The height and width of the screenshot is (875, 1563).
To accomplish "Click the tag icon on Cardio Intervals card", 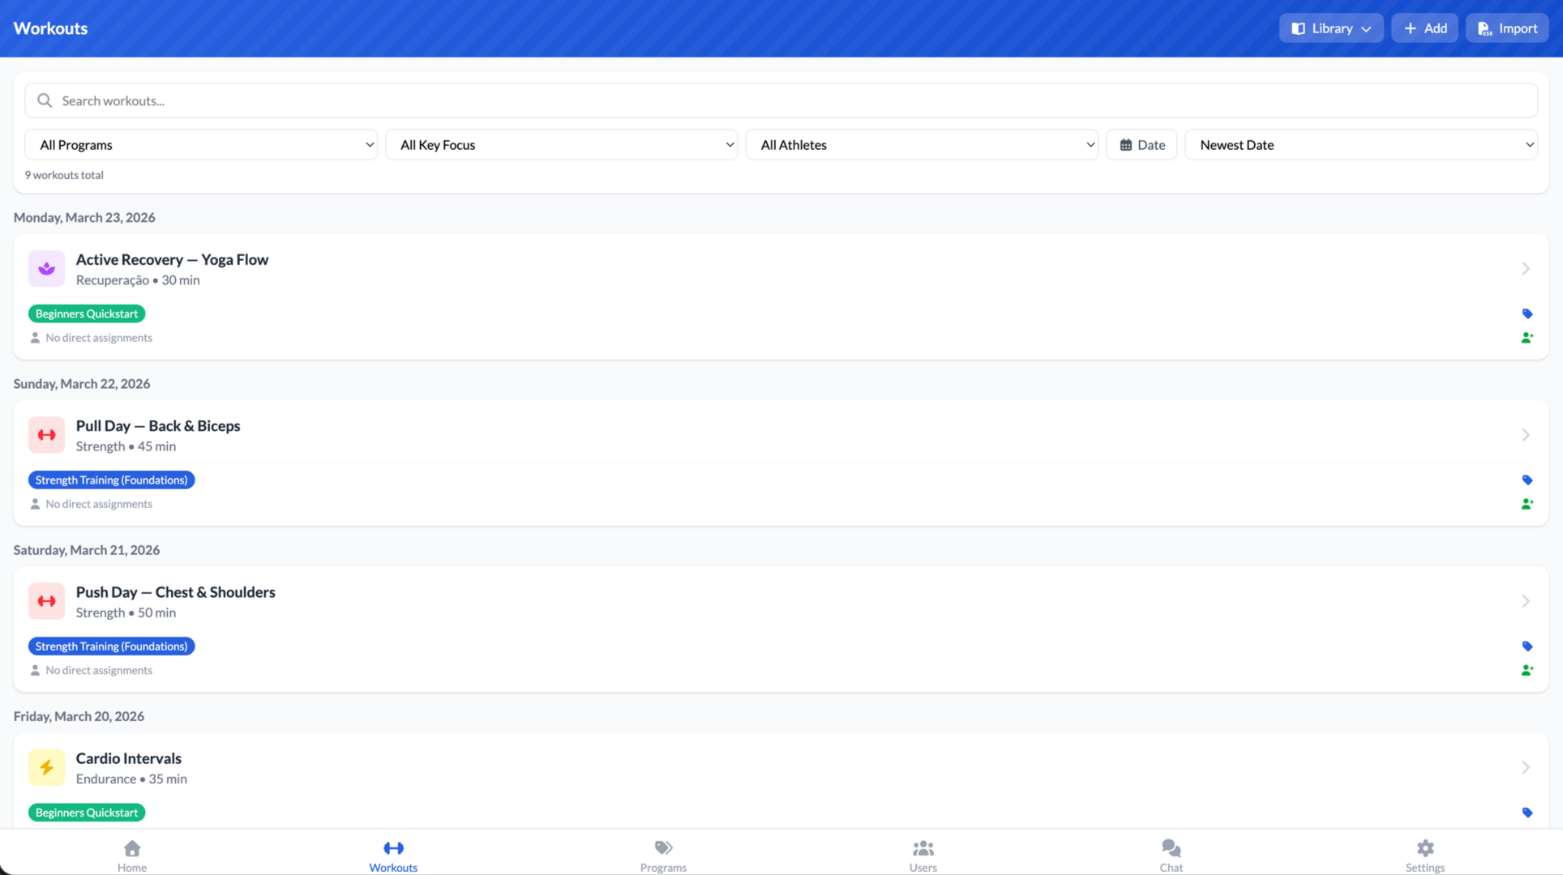I will point(1527,812).
